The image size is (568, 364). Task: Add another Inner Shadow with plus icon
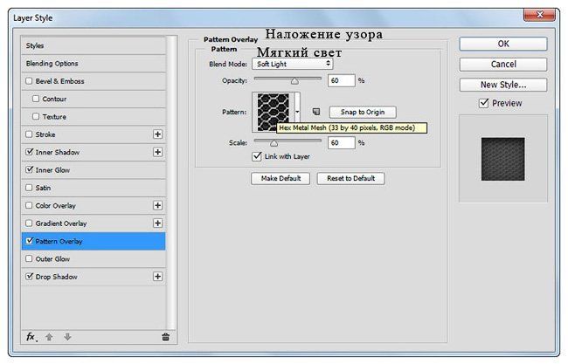click(157, 152)
